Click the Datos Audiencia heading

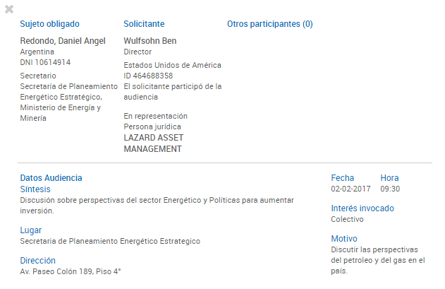pyautogui.click(x=51, y=178)
